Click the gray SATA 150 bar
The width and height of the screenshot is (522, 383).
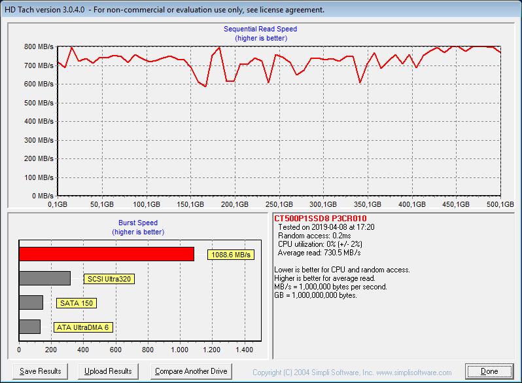pos(31,302)
